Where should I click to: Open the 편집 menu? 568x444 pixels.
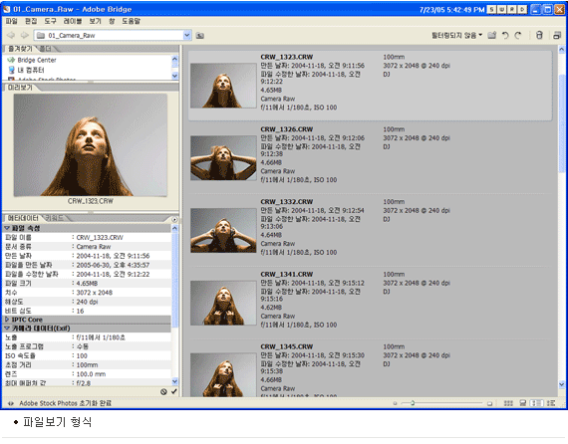(31, 21)
